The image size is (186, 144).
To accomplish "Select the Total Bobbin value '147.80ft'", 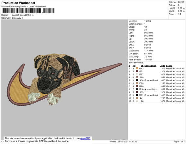I will click(x=148, y=60).
